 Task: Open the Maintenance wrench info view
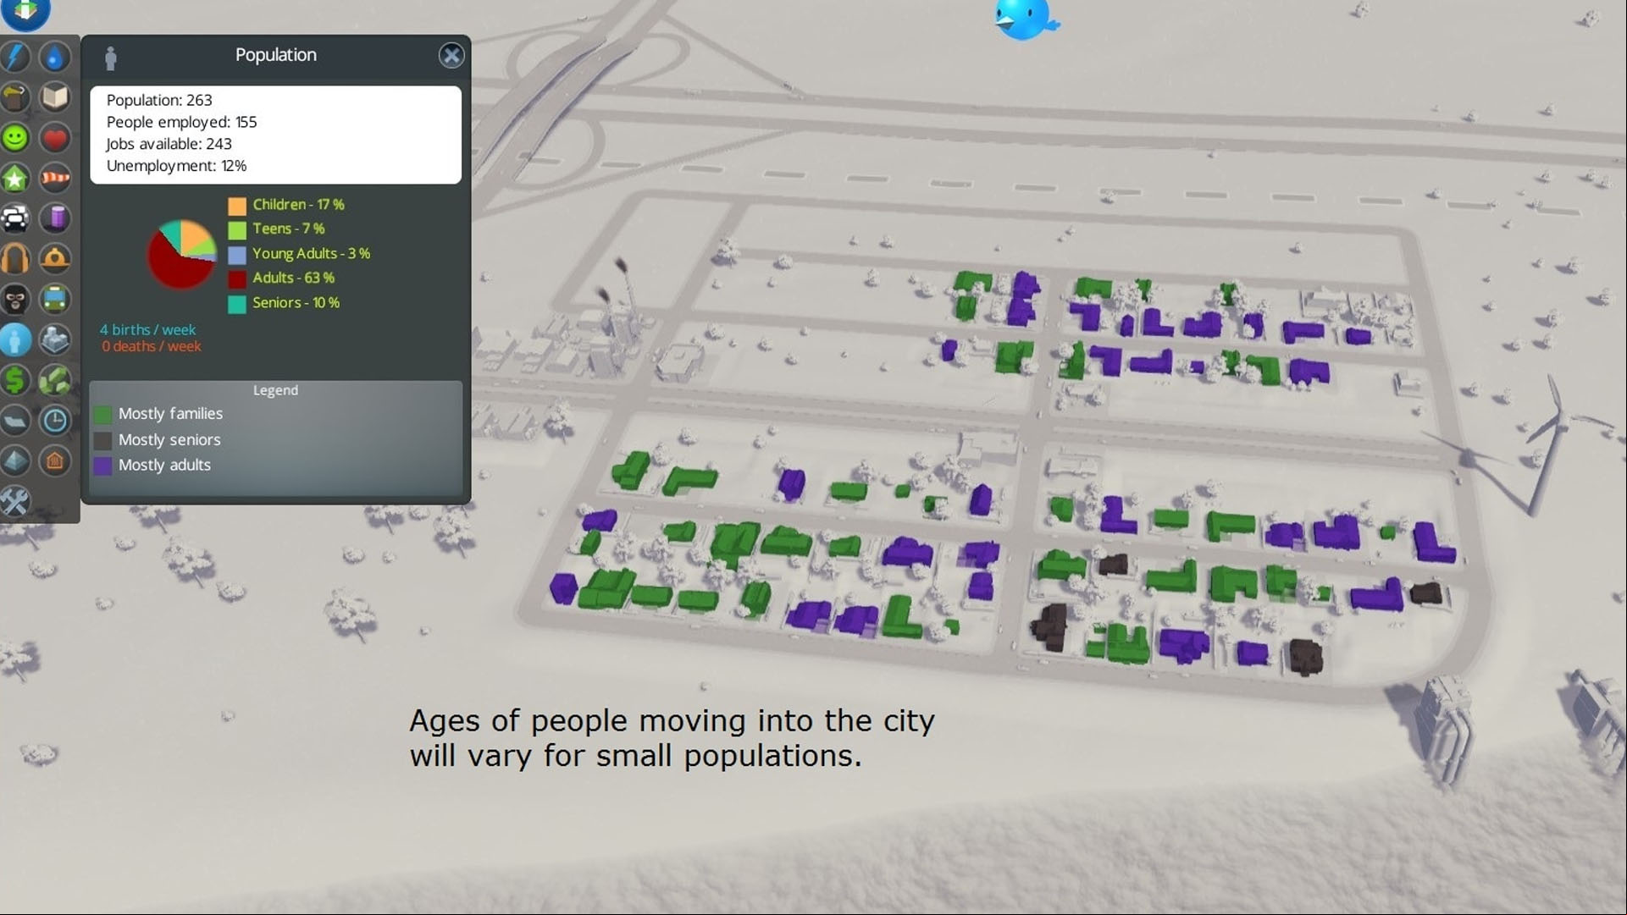click(x=15, y=501)
